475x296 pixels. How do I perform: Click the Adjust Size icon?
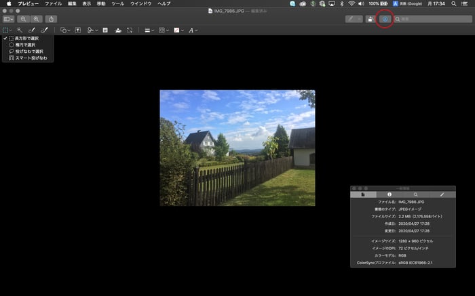(x=130, y=30)
